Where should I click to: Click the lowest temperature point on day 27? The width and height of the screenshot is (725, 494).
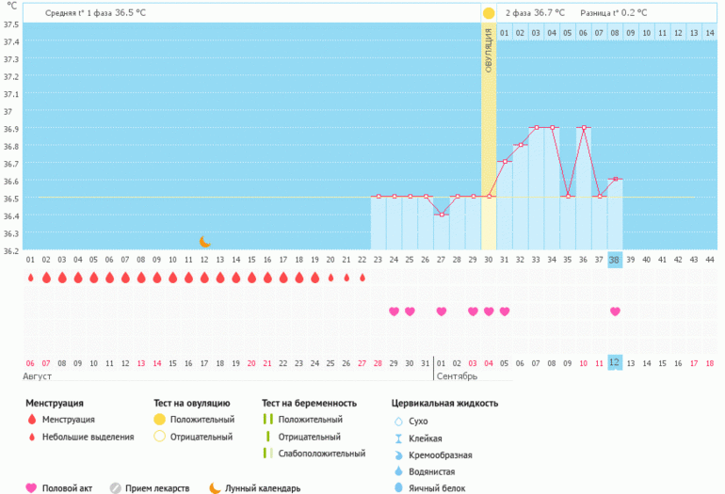click(x=441, y=215)
